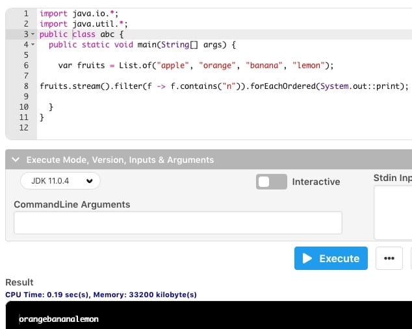
Task: Focus the Stdin Inputs text area
Action: [x=393, y=212]
